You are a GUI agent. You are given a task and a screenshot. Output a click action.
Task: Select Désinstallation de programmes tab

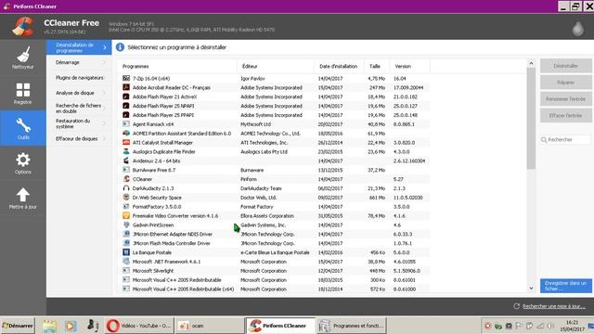(79, 47)
